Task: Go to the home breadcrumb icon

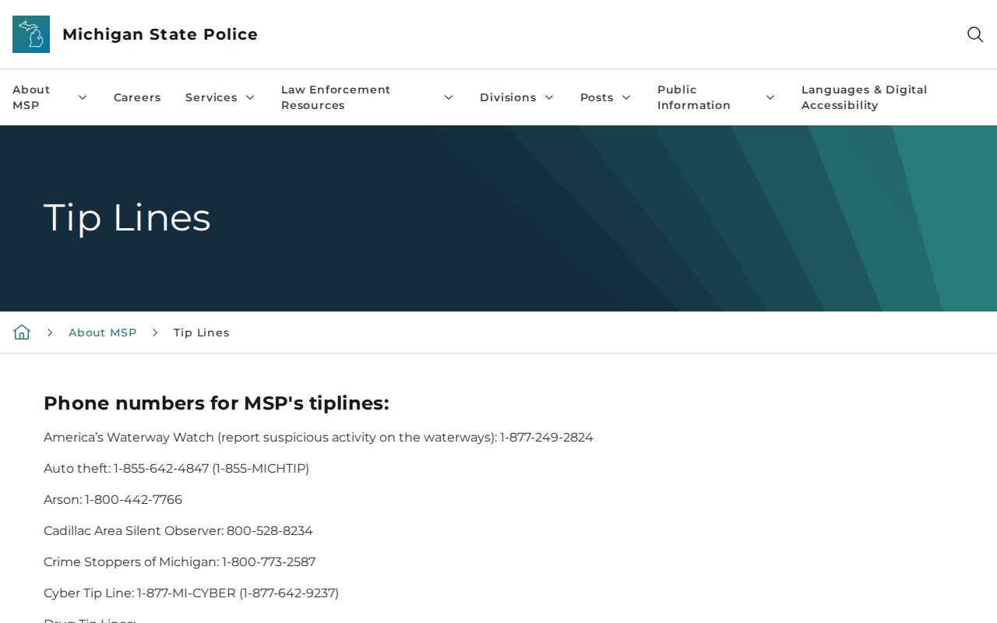Action: click(22, 333)
